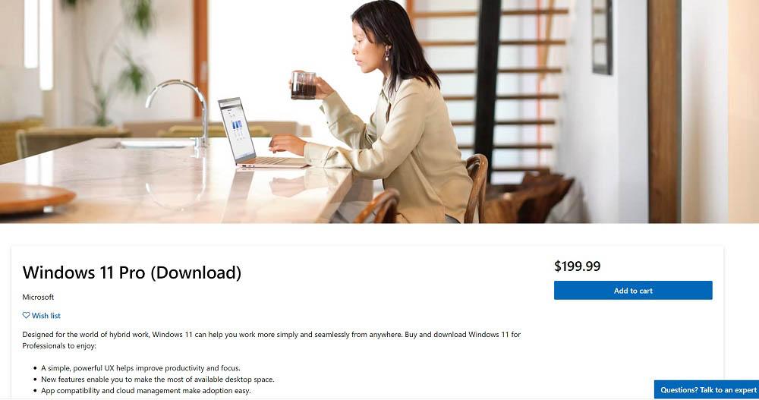Open Questions? Talk to an expert chat
This screenshot has height=400, width=759.
pyautogui.click(x=707, y=390)
